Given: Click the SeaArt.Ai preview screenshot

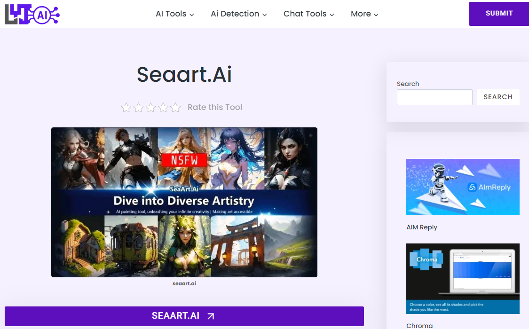Looking at the screenshot, I should (184, 202).
